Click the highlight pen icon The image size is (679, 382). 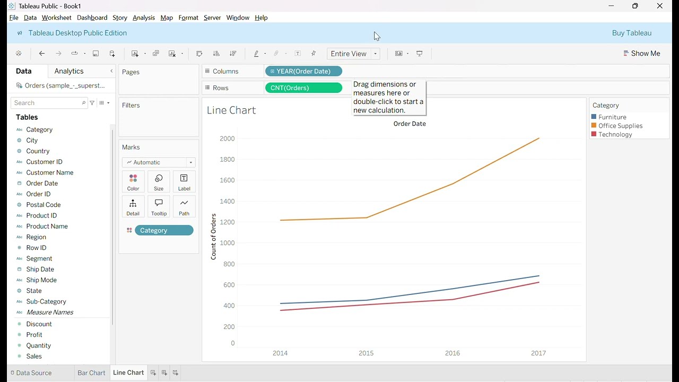pyautogui.click(x=256, y=54)
